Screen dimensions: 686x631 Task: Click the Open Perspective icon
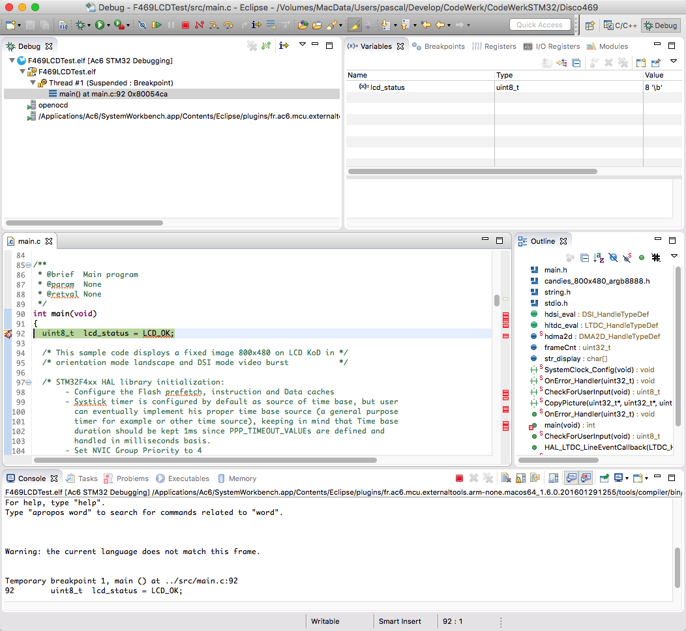click(x=589, y=25)
